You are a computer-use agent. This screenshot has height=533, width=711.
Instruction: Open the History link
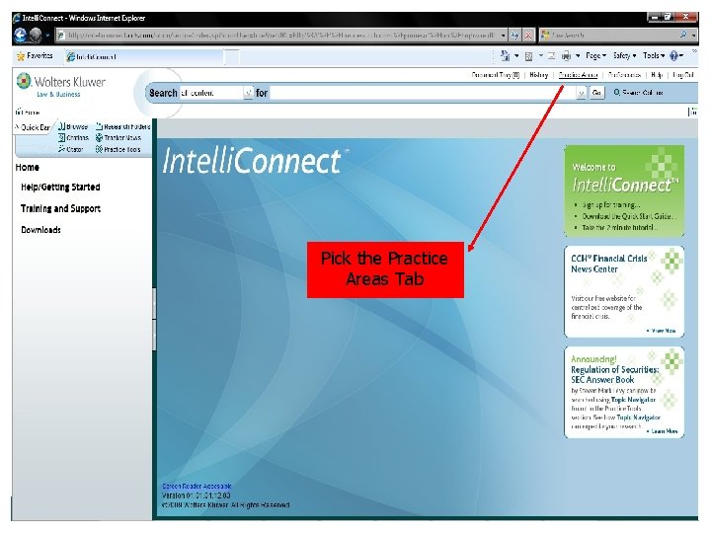[539, 75]
